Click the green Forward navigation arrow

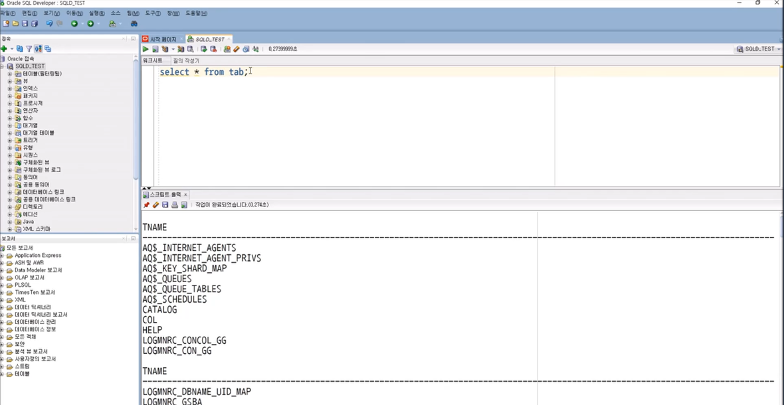tap(90, 23)
